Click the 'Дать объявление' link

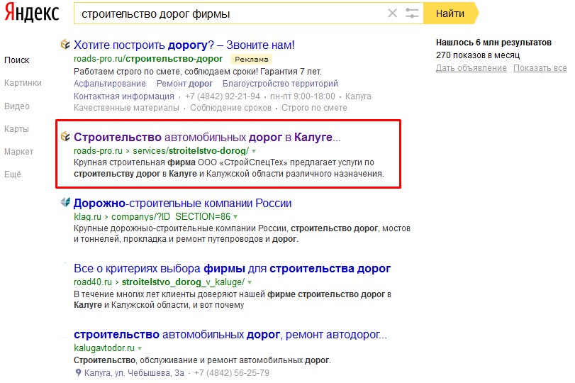click(471, 68)
